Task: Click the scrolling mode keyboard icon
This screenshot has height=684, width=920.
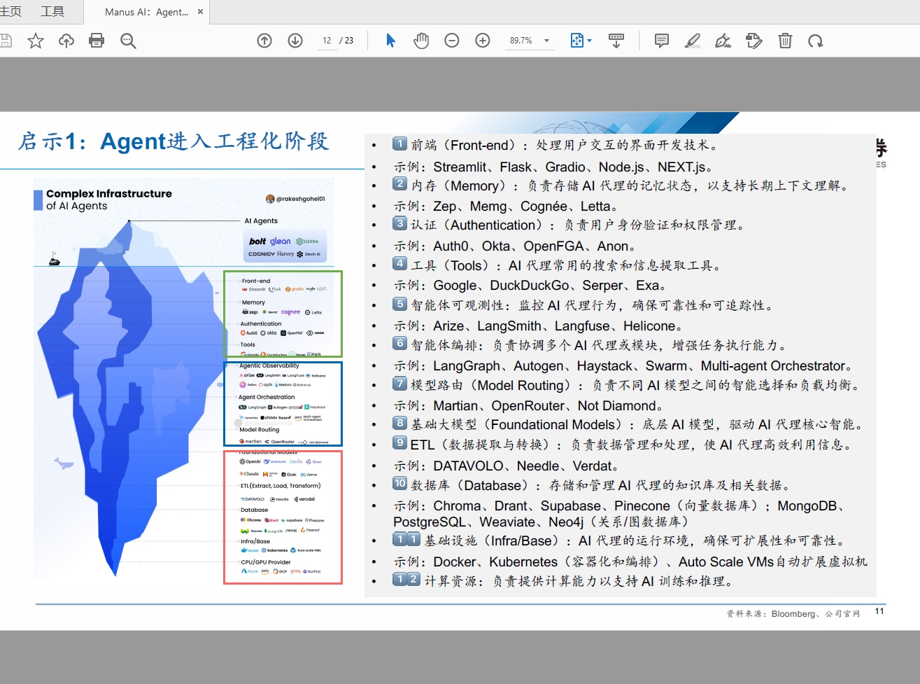Action: point(616,41)
